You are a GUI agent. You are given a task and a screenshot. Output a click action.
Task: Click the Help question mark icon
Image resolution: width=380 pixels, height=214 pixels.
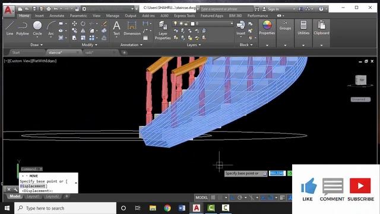point(321,9)
